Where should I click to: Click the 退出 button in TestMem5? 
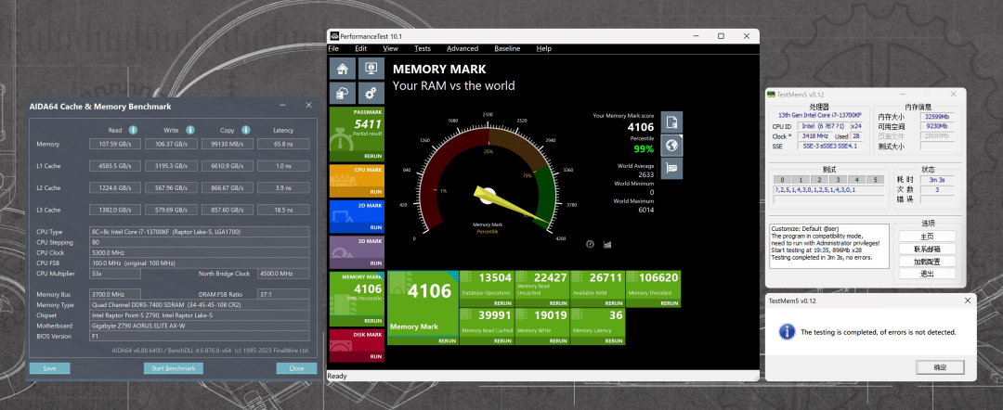(x=928, y=274)
